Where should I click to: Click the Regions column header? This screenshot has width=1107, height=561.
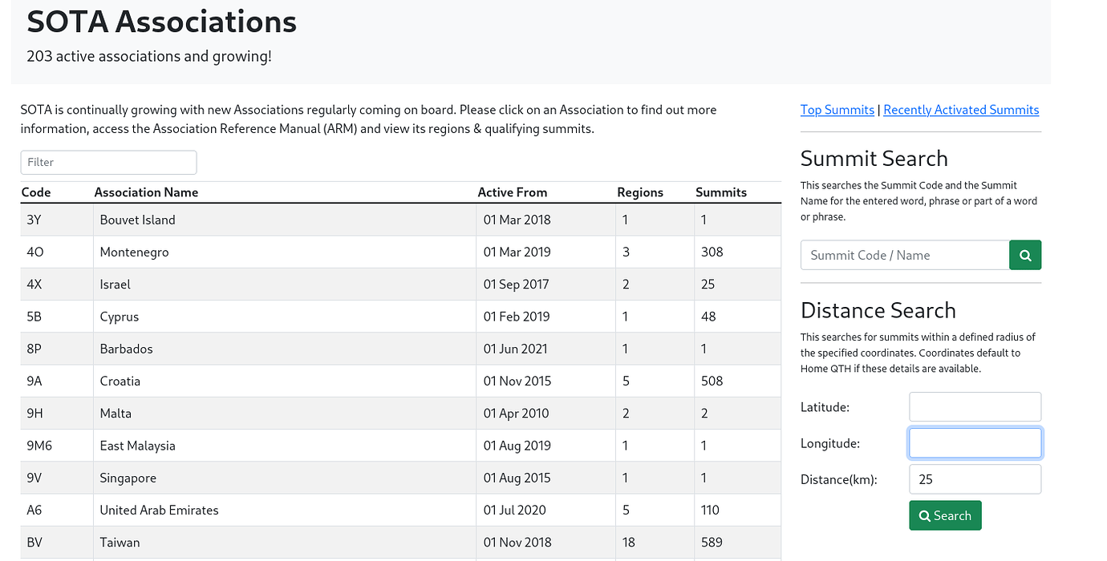coord(639,192)
